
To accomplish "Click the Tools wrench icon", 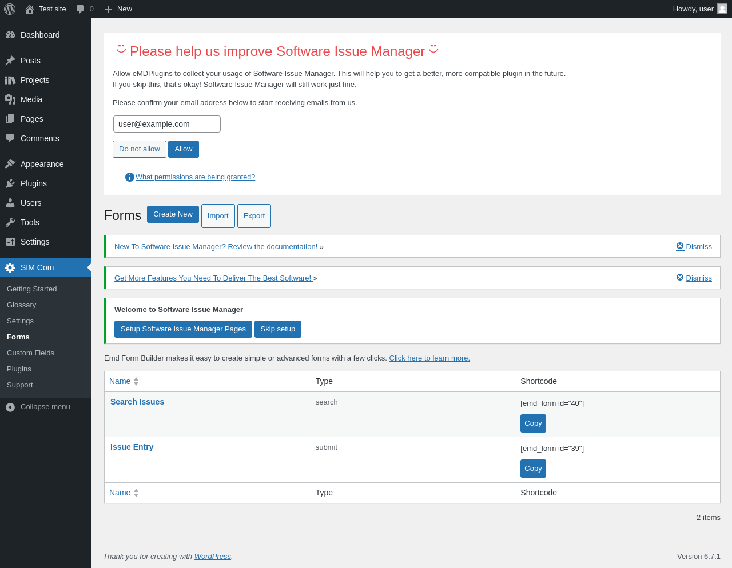I will point(10,222).
